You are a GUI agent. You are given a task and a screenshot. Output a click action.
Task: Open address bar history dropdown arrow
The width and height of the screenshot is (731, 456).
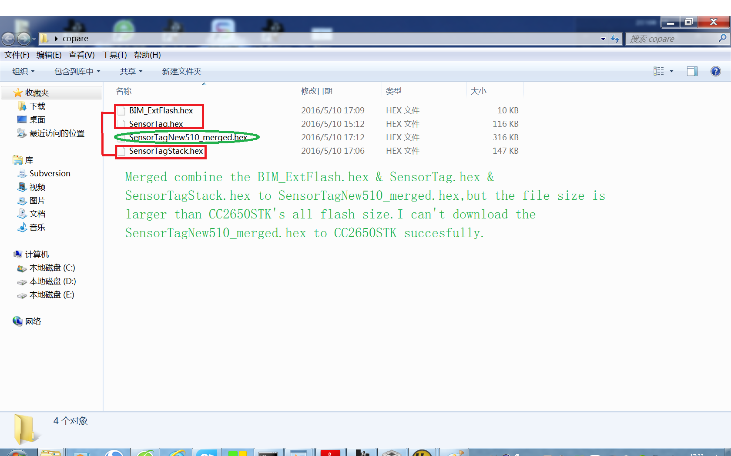[x=603, y=39]
